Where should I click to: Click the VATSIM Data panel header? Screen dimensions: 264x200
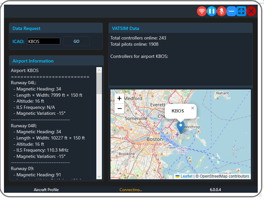pos(181,28)
